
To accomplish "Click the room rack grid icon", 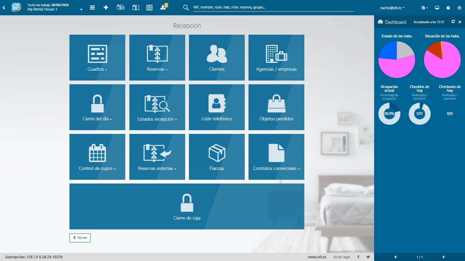I will tap(149, 7).
